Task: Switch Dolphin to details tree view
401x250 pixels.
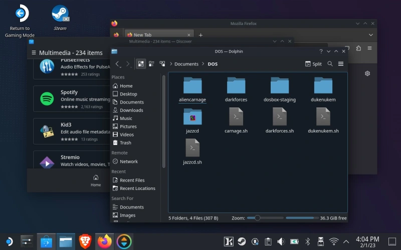Action: click(162, 64)
